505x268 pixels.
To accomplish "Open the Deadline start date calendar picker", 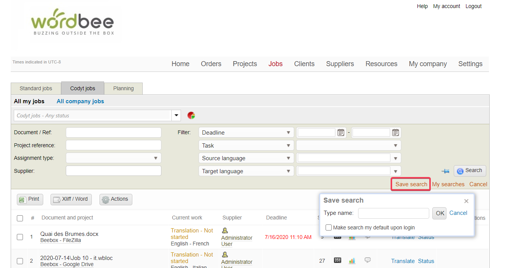I will pyautogui.click(x=340, y=133).
